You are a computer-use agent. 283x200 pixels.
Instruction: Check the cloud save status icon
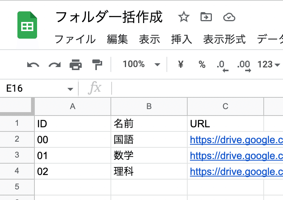(229, 17)
